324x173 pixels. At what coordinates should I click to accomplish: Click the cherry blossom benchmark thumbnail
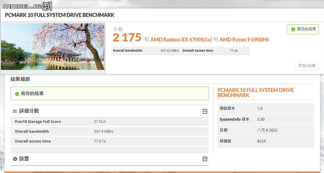(53, 46)
